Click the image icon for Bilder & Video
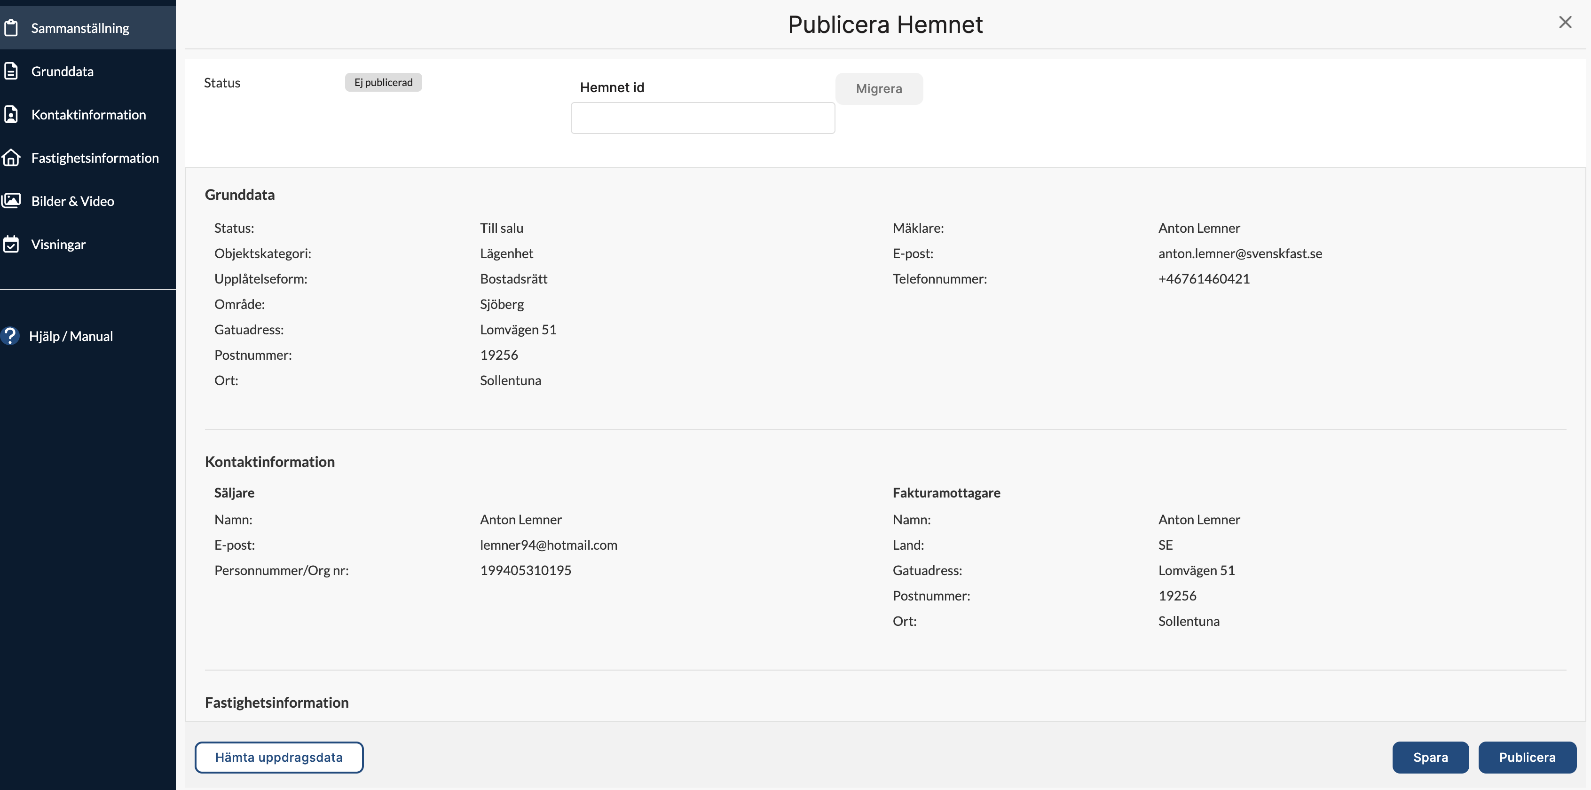Screen dimensions: 1591x790 (x=11, y=201)
